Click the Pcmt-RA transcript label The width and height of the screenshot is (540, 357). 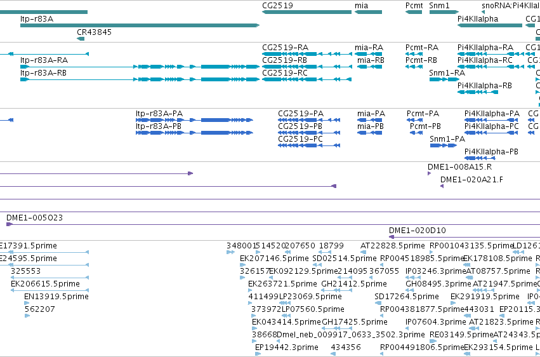point(422,48)
